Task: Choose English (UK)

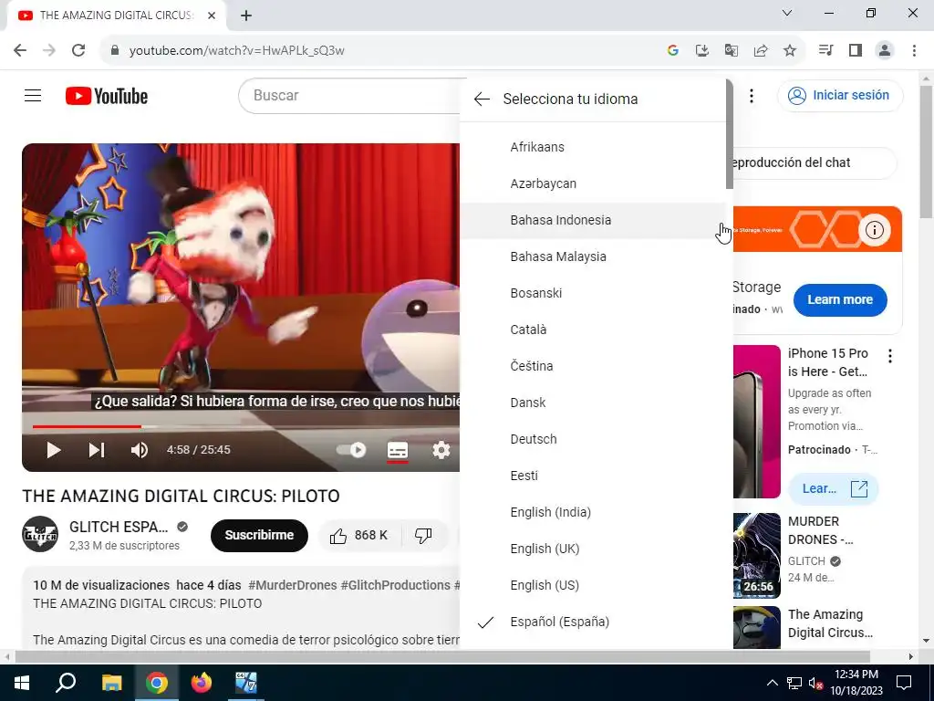Action: [x=593, y=549]
